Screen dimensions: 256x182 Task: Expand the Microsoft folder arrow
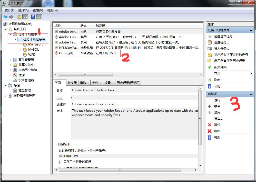coord(20,44)
